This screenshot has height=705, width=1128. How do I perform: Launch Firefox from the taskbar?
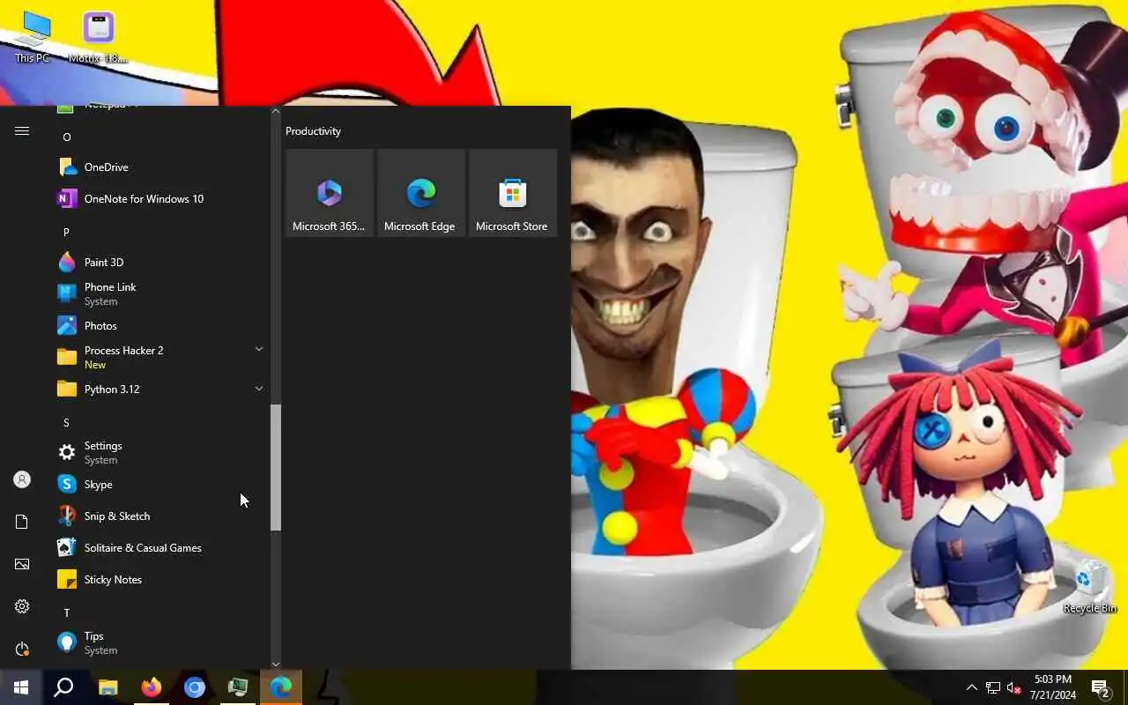point(151,687)
